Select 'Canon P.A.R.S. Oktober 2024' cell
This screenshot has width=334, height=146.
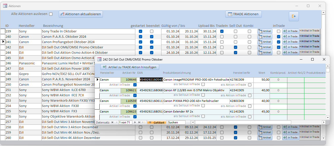click(88, 37)
